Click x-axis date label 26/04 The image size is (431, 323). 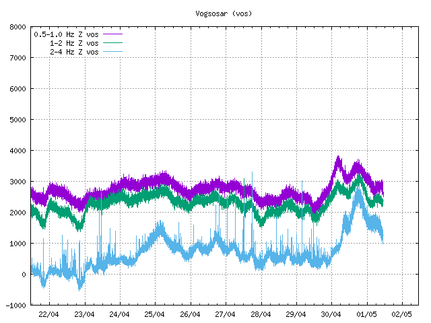pyautogui.click(x=191, y=314)
